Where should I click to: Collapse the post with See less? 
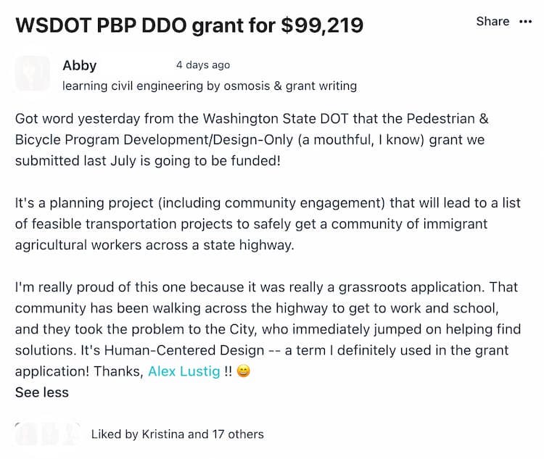(42, 392)
